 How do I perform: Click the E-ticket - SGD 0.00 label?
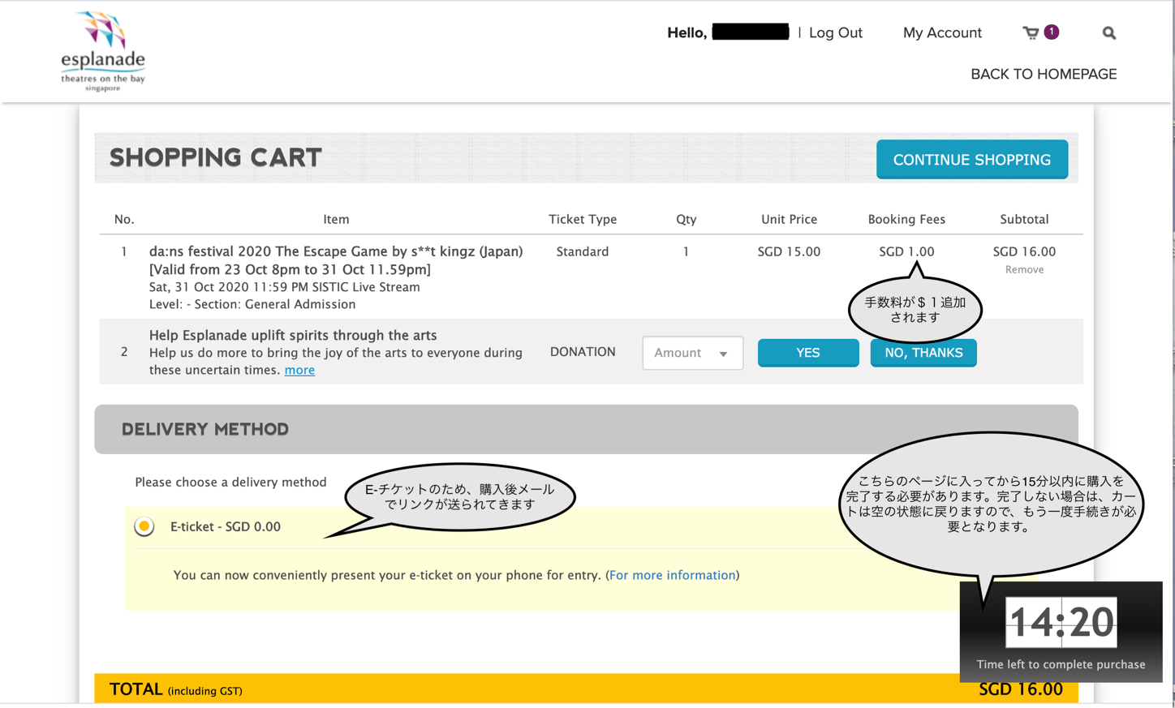(226, 526)
